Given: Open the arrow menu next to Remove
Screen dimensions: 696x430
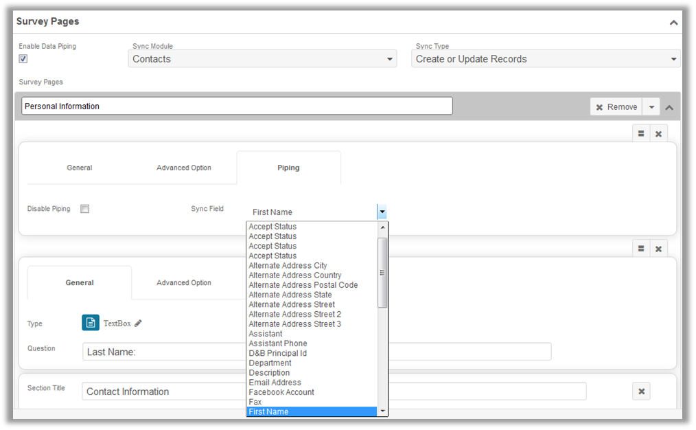Looking at the screenshot, I should click(651, 107).
